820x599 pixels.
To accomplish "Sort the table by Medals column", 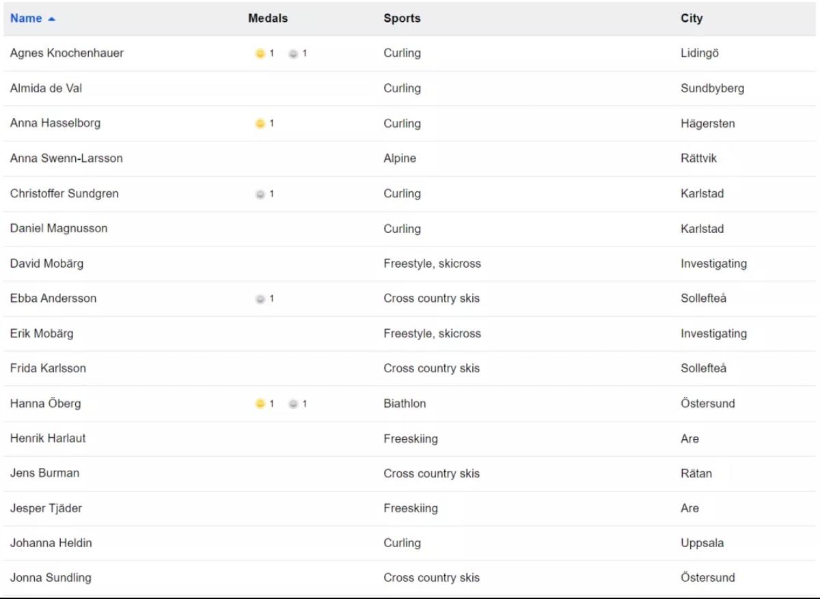I will 267,18.
